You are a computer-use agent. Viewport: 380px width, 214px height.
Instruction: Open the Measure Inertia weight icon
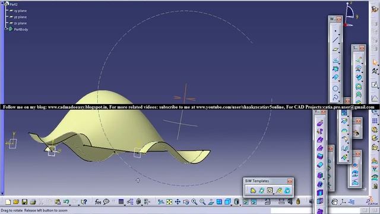click(x=298, y=202)
